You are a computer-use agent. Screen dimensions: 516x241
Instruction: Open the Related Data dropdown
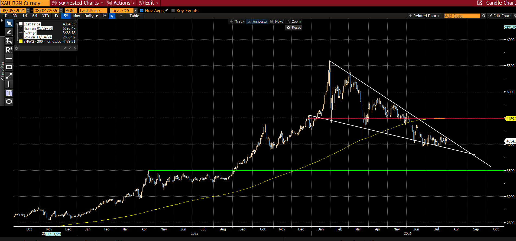click(x=424, y=16)
